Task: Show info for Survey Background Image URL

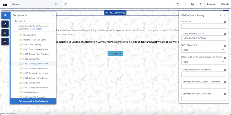Action: [225, 70]
